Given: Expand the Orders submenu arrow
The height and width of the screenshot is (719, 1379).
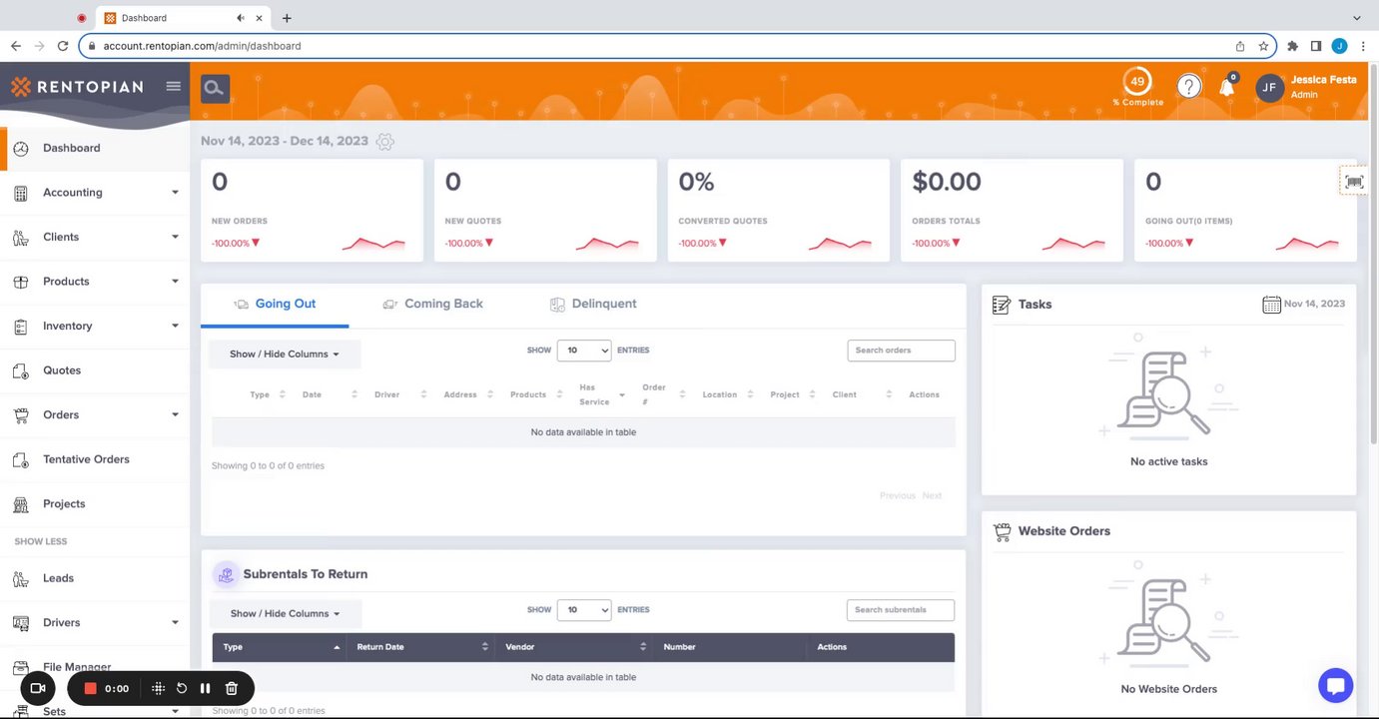Looking at the screenshot, I should (175, 415).
